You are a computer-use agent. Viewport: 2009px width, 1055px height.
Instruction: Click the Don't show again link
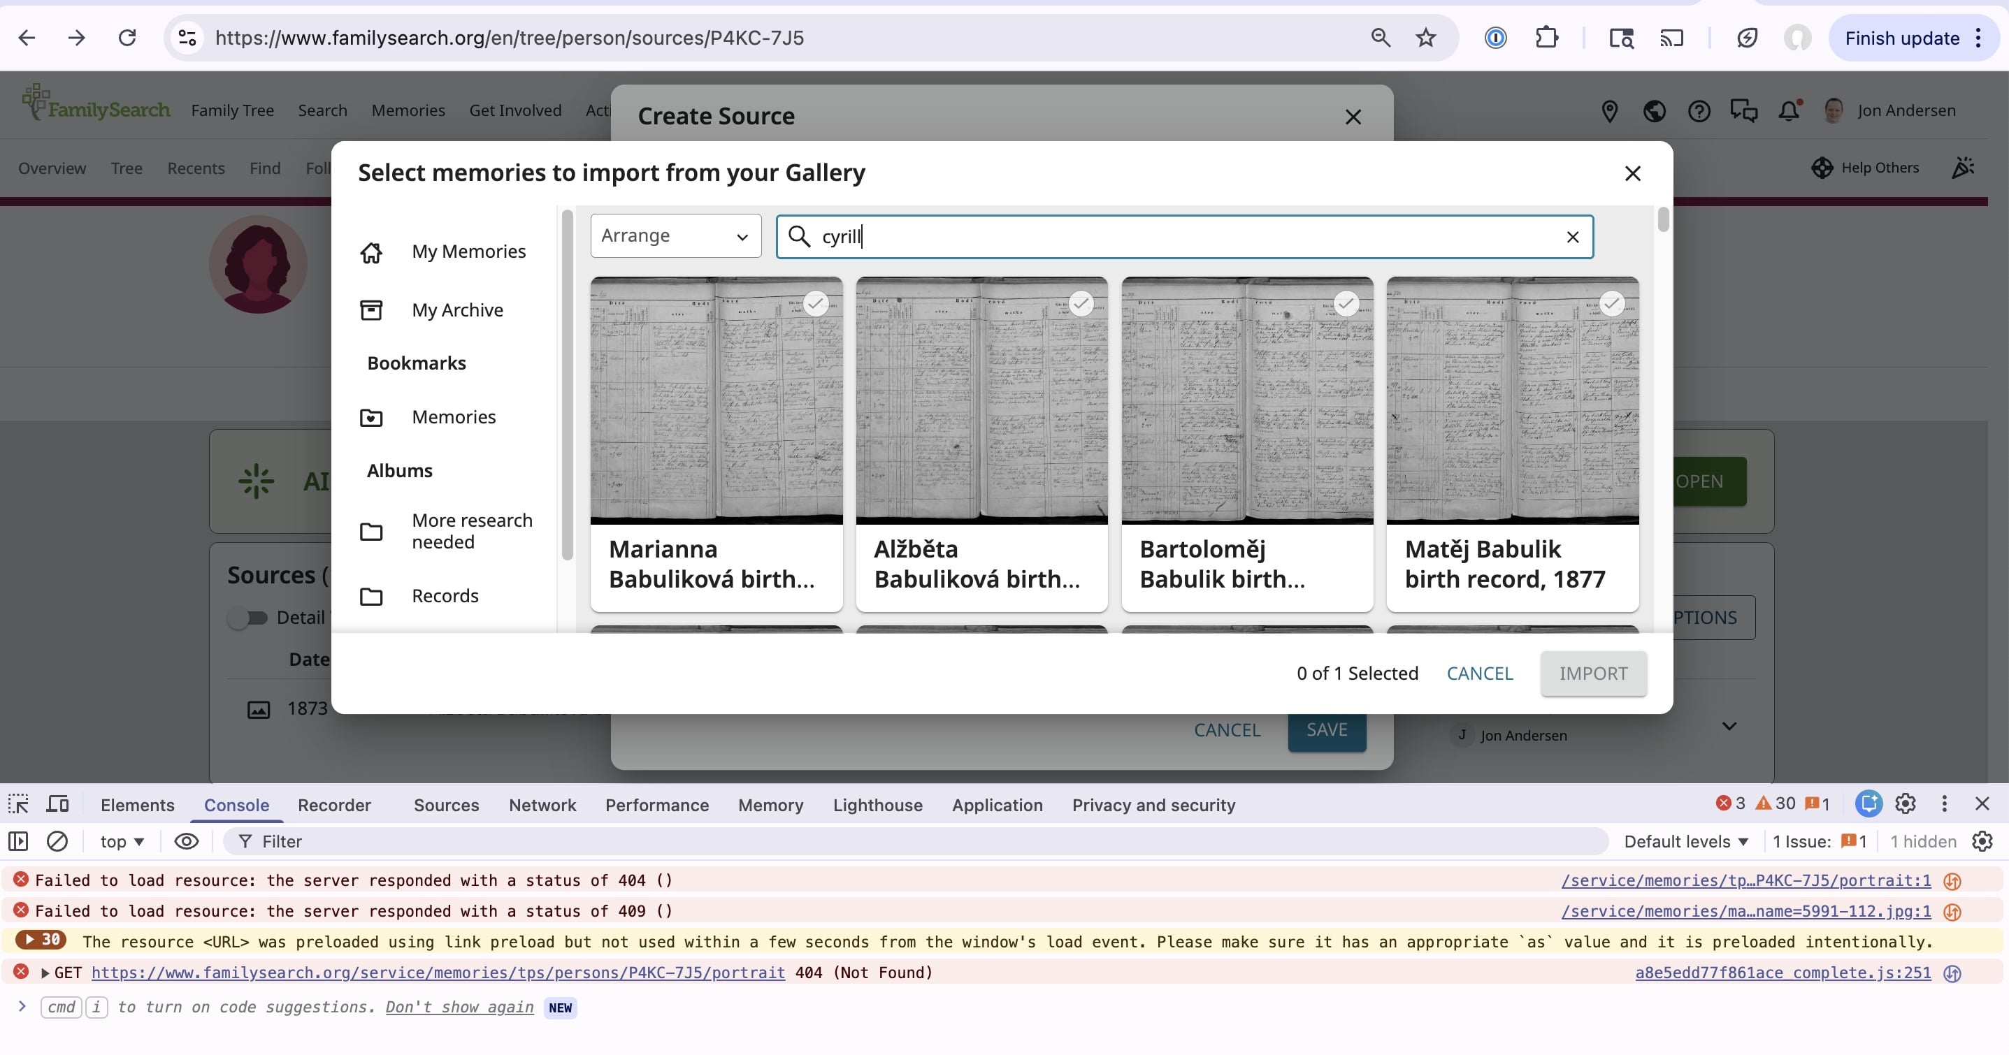click(459, 1007)
